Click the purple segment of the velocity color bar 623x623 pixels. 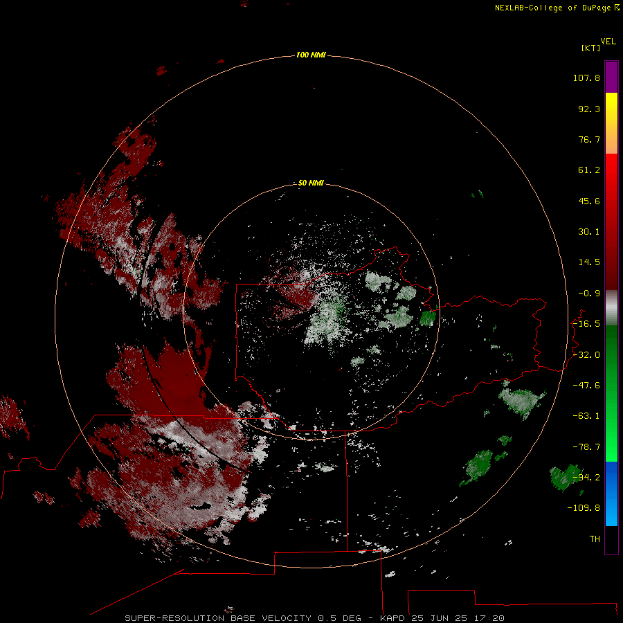[x=611, y=77]
